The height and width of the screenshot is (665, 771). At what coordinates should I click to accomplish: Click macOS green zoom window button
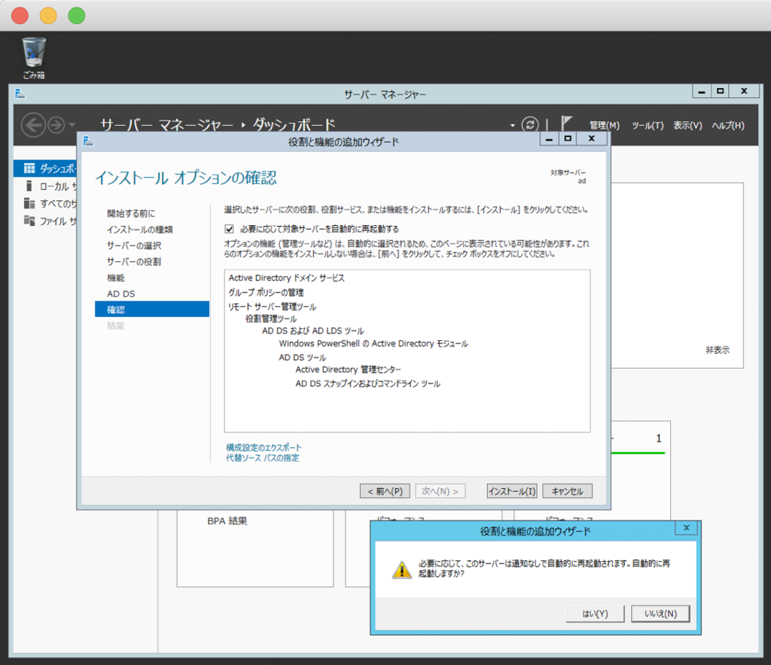click(x=76, y=16)
